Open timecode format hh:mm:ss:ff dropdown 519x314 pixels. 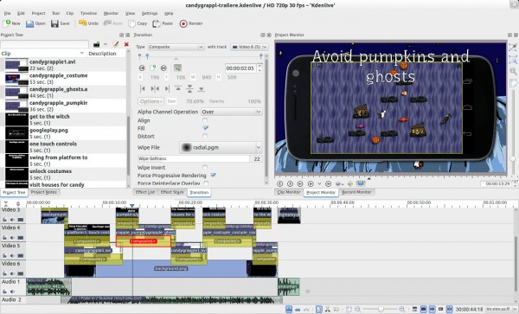point(501,309)
